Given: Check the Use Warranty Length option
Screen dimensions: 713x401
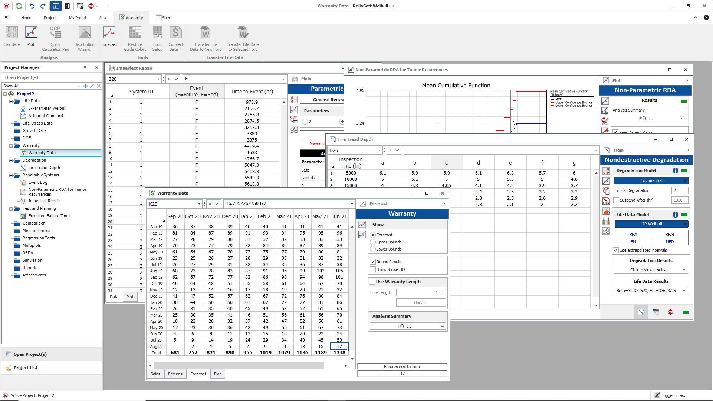Looking at the screenshot, I should point(372,282).
